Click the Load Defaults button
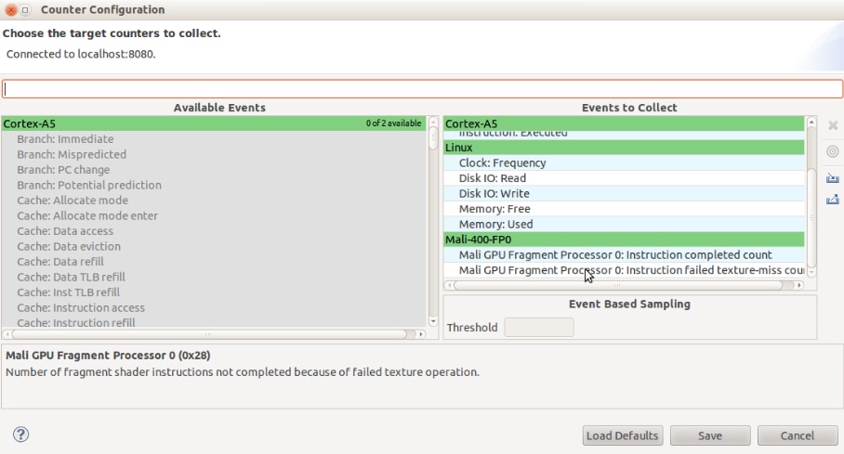The width and height of the screenshot is (844, 454). click(622, 435)
